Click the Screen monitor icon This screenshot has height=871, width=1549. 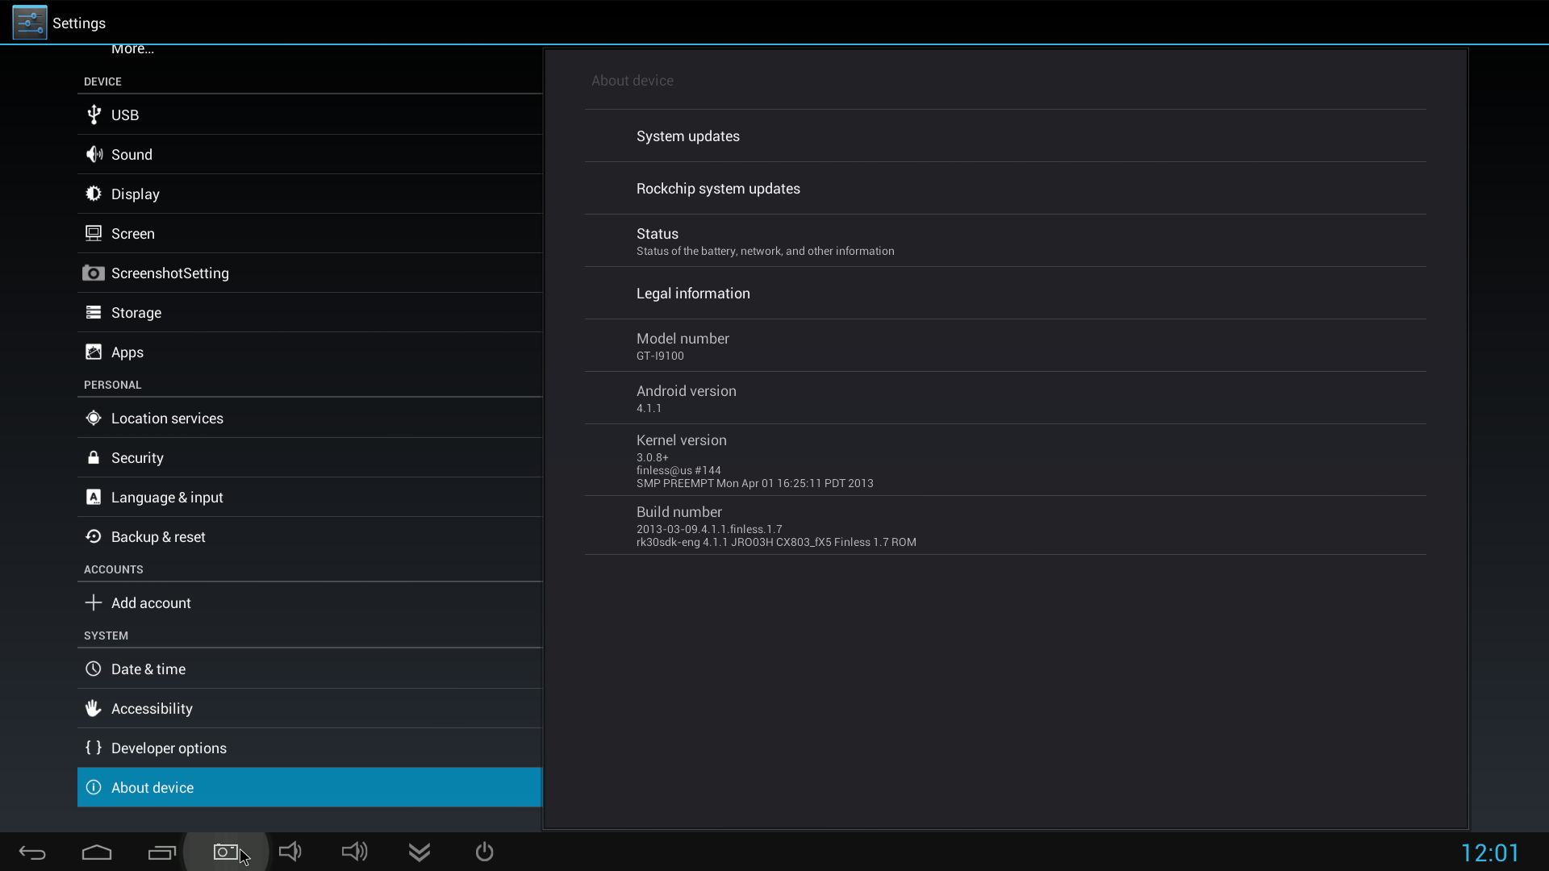[94, 233]
